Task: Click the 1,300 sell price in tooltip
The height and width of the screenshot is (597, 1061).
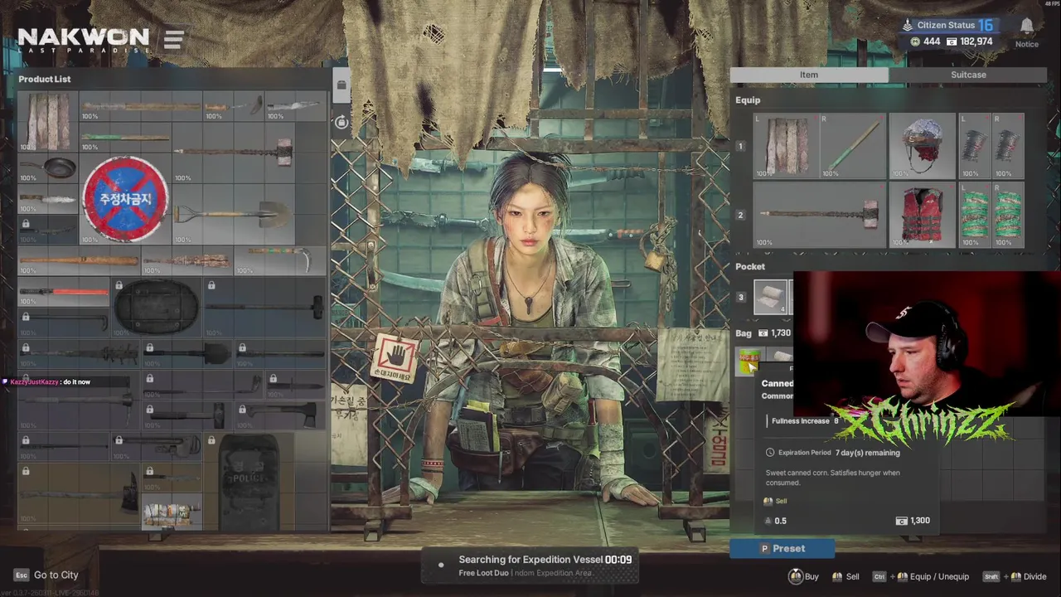Action: tap(913, 521)
